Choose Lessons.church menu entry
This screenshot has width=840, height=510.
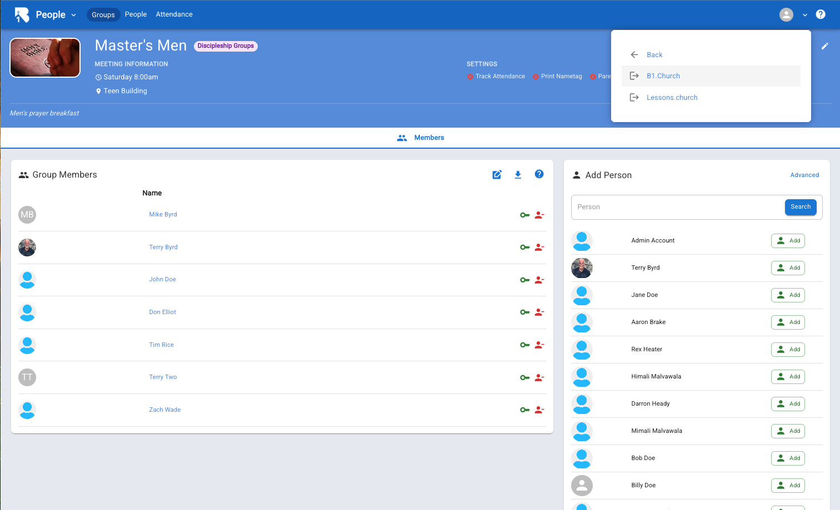(x=672, y=98)
